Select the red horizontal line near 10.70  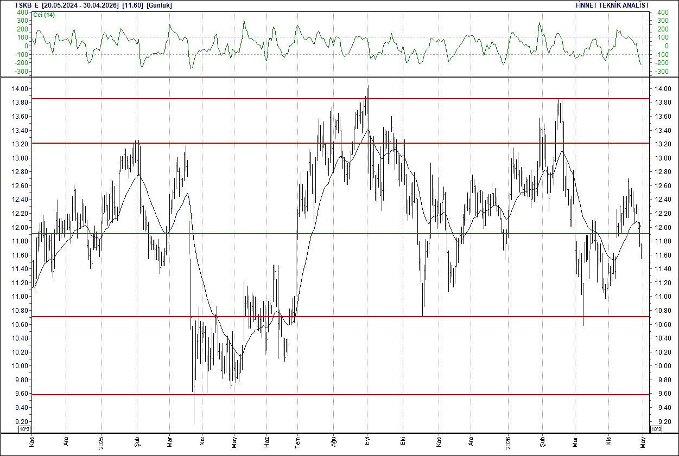[x=340, y=317]
